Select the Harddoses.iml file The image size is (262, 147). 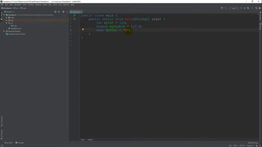coord(15,29)
